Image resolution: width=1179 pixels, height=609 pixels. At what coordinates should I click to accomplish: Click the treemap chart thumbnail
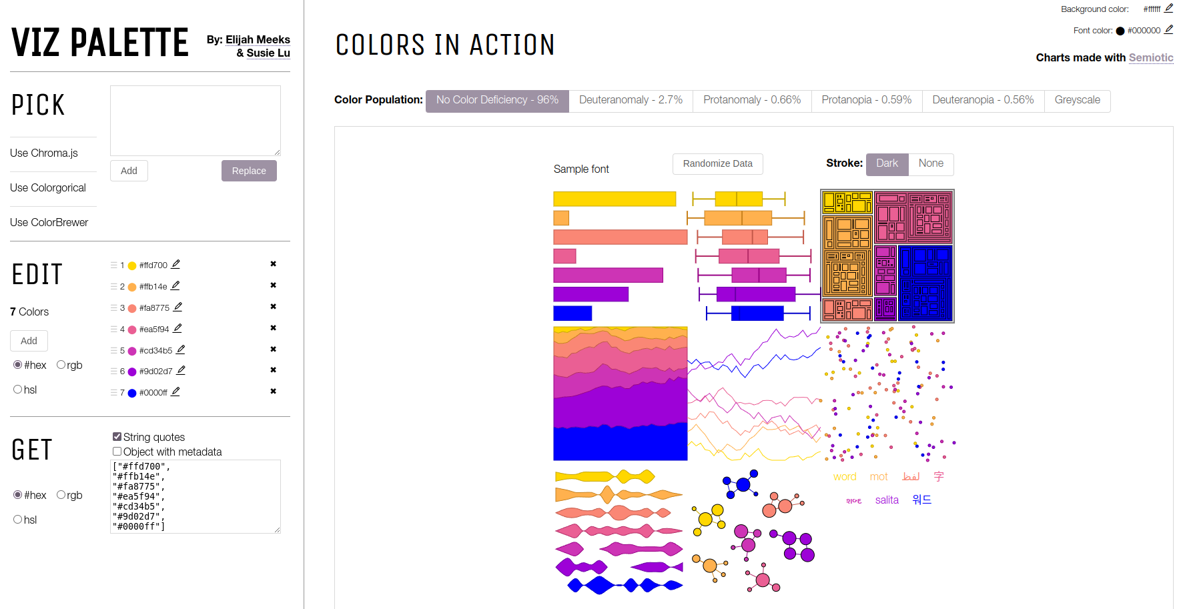click(x=887, y=256)
